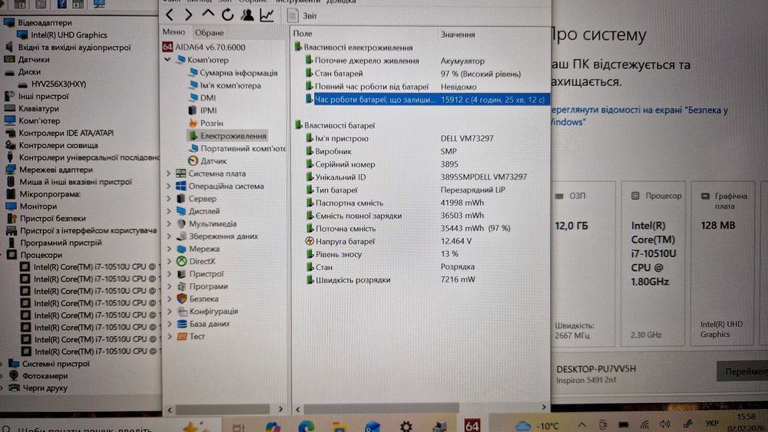Open the user profile toolbar icon

click(x=247, y=15)
